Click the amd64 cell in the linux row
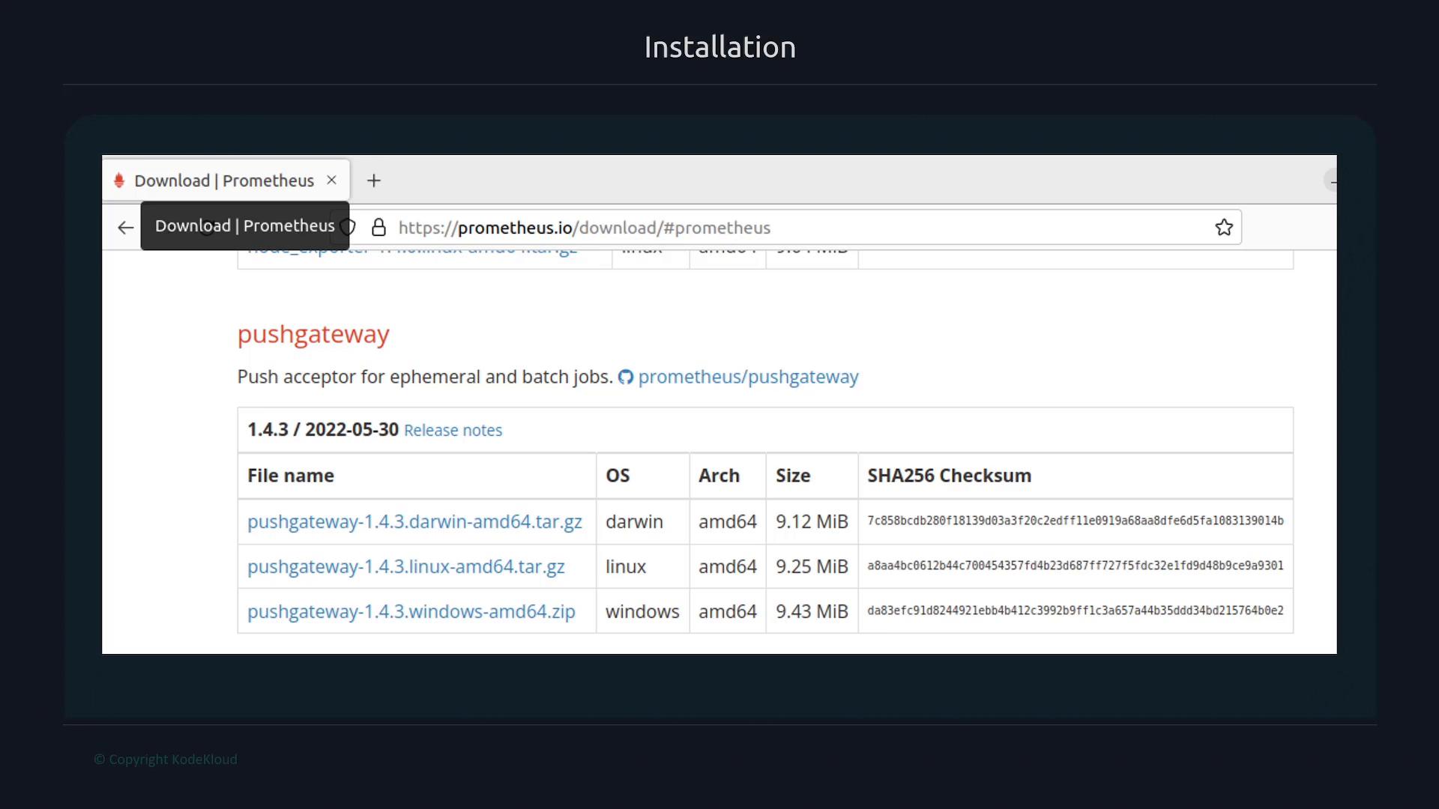Screen dimensions: 1439x809 coord(728,567)
